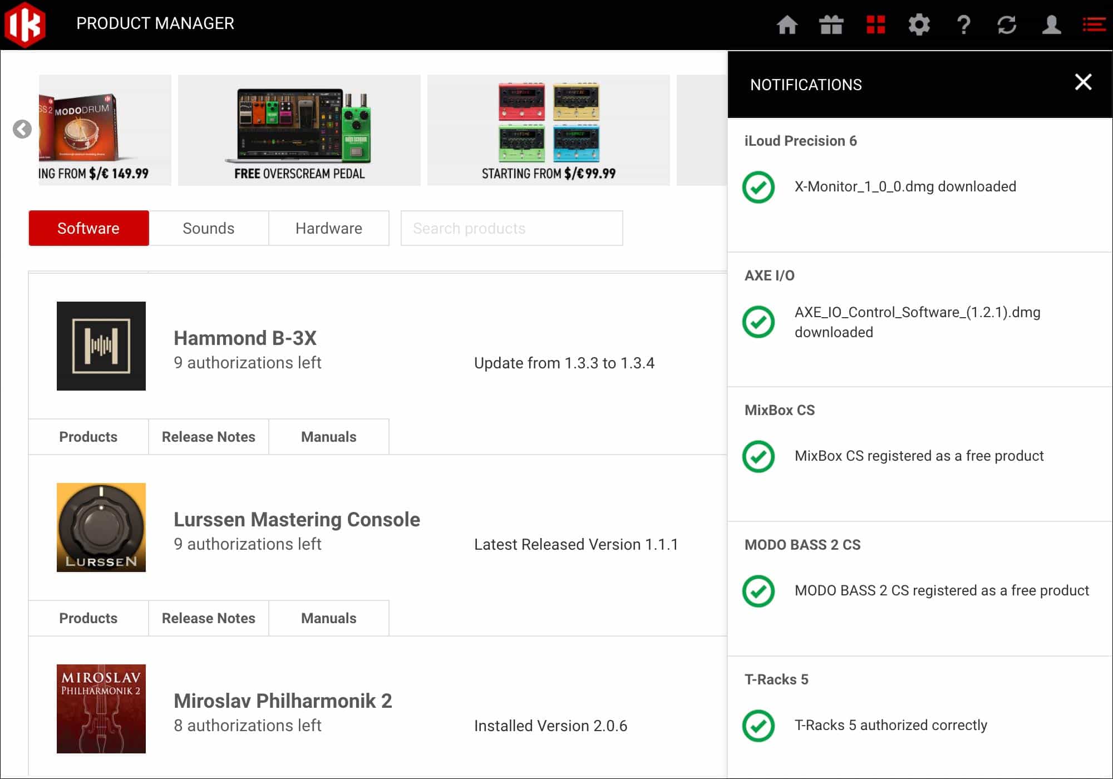1113x779 pixels.
Task: Select the Software tab
Action: click(89, 228)
